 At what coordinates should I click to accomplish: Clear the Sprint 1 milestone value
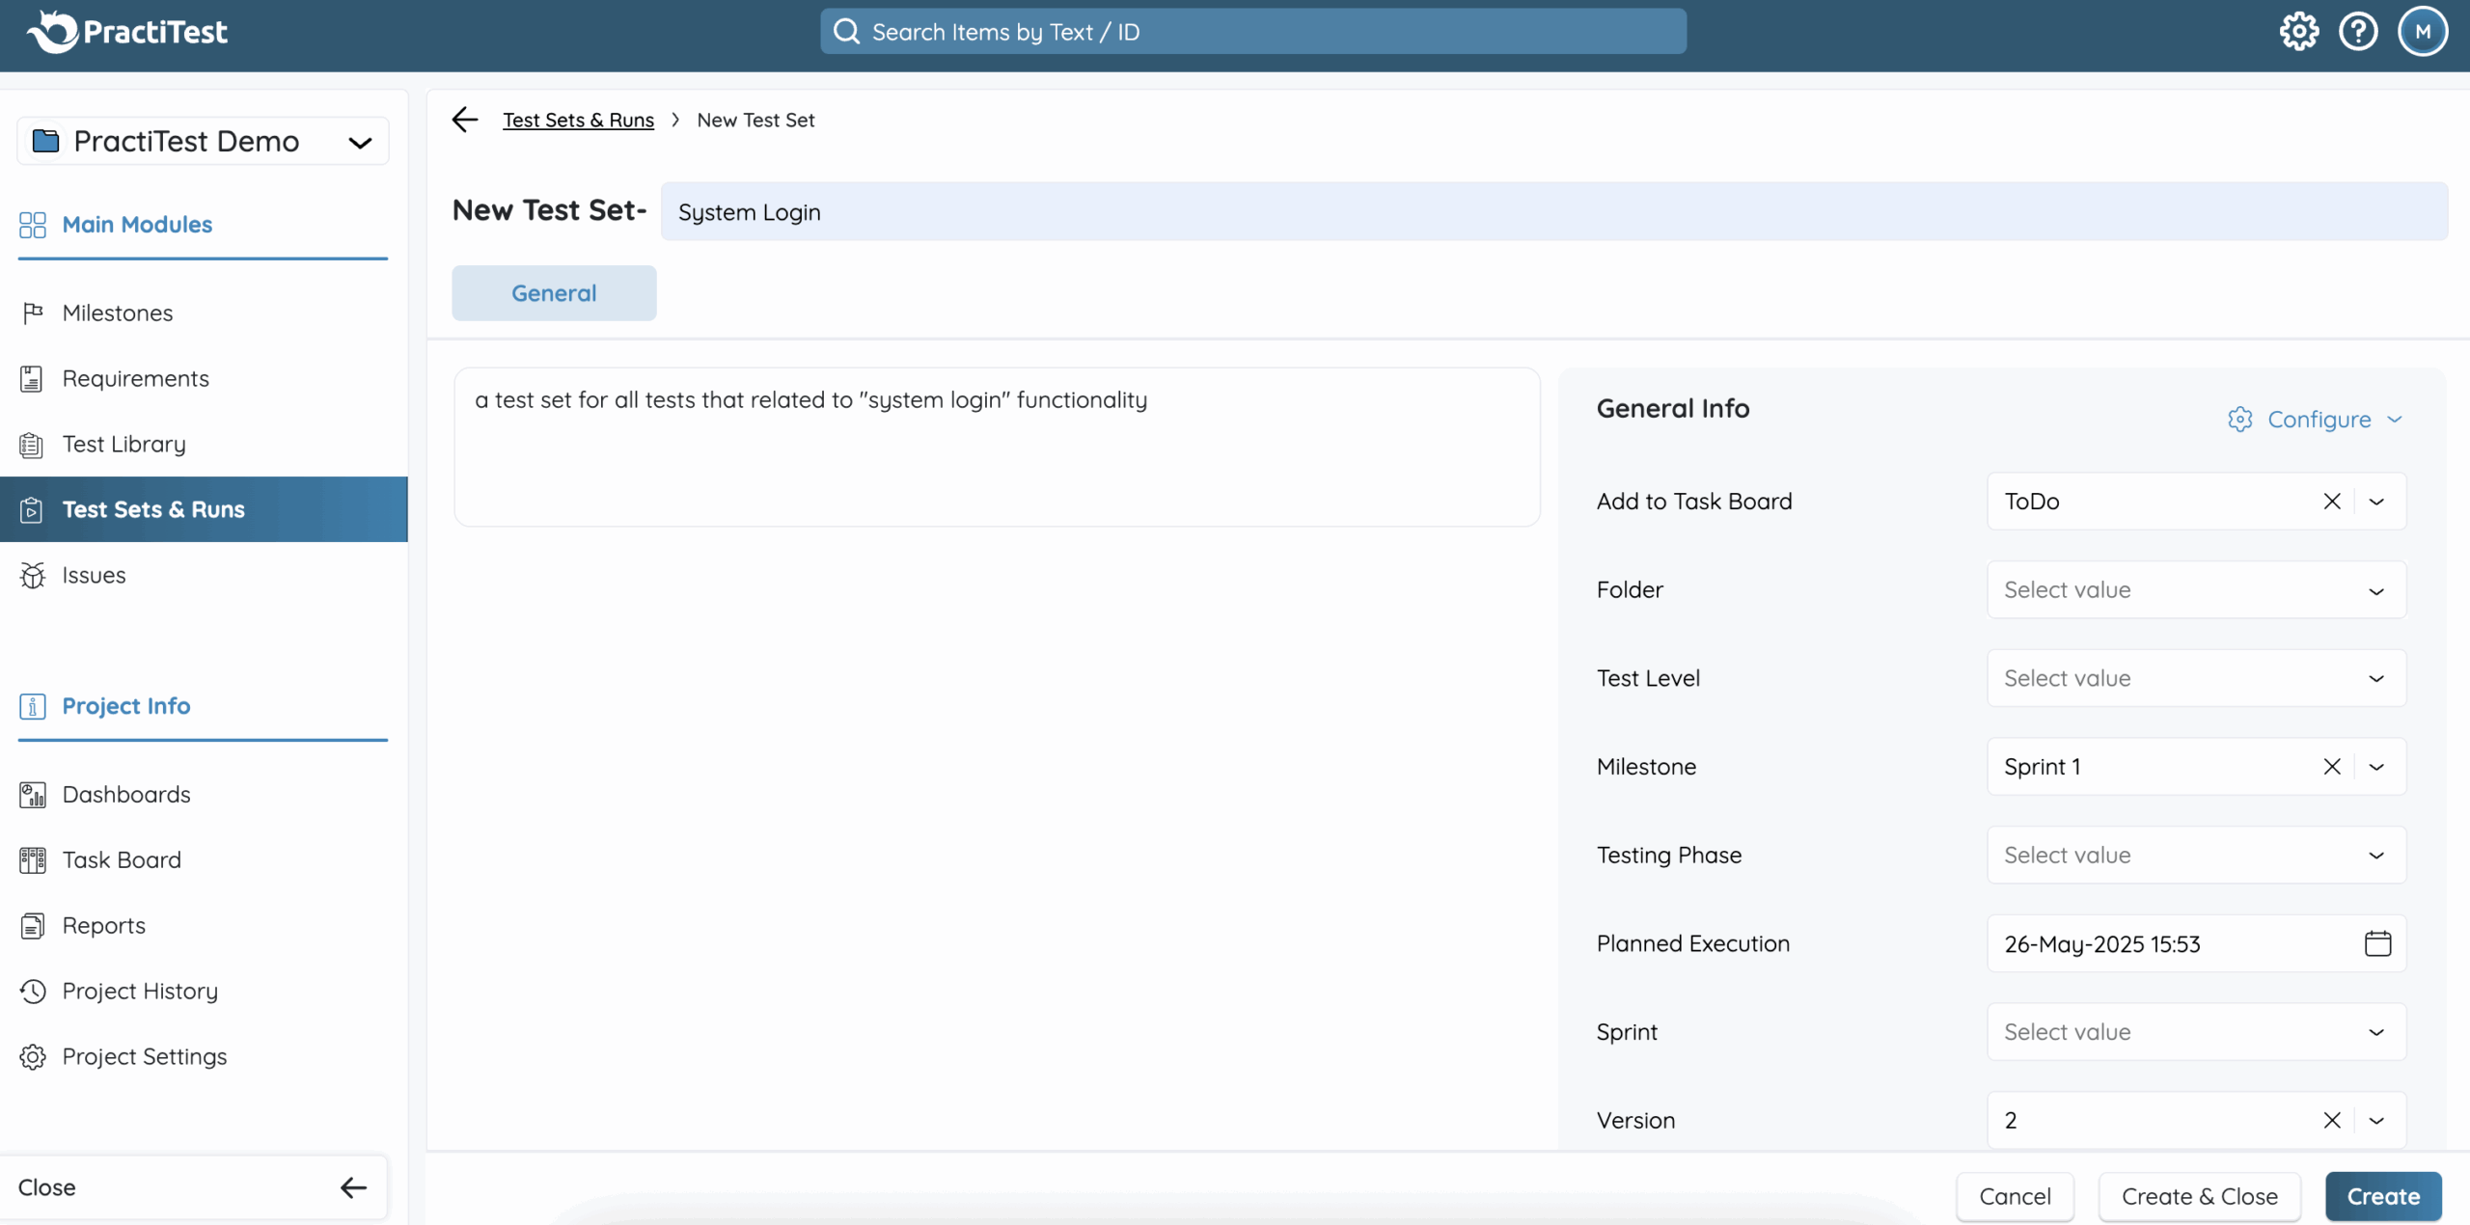point(2332,767)
